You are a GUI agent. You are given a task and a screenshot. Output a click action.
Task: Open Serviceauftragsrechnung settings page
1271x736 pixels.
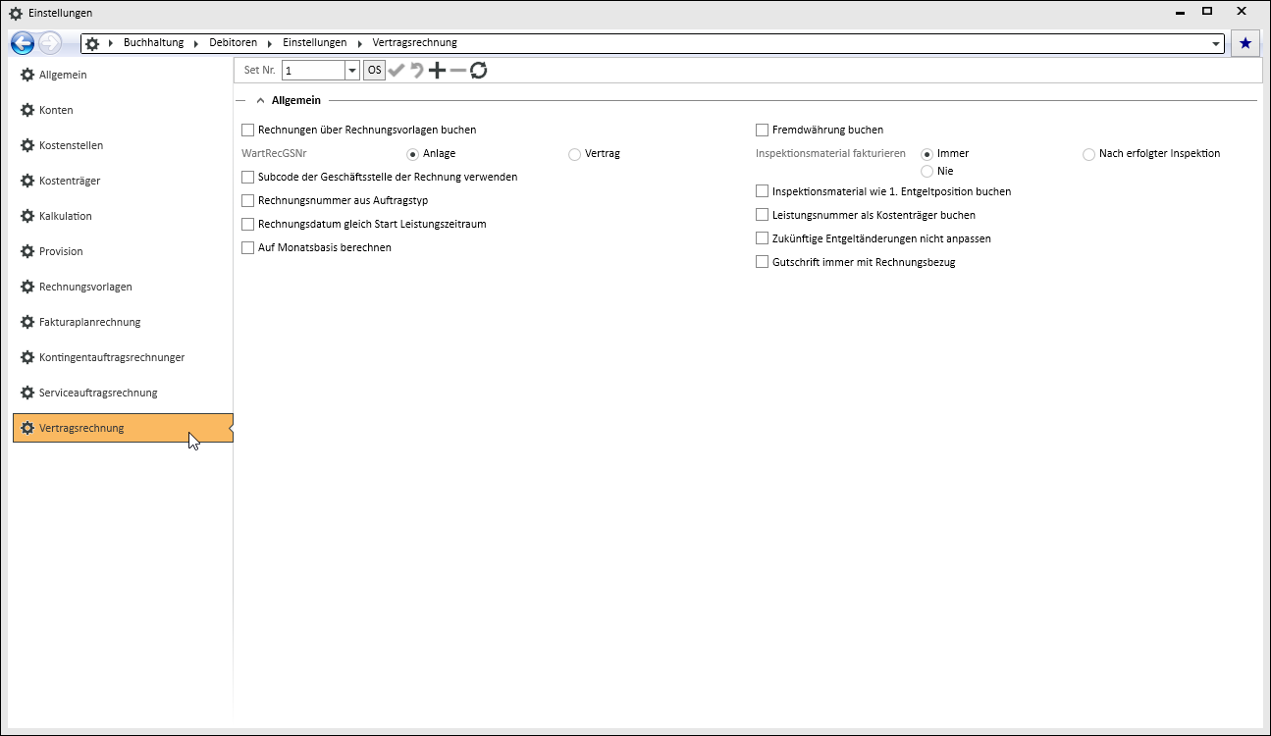123,393
